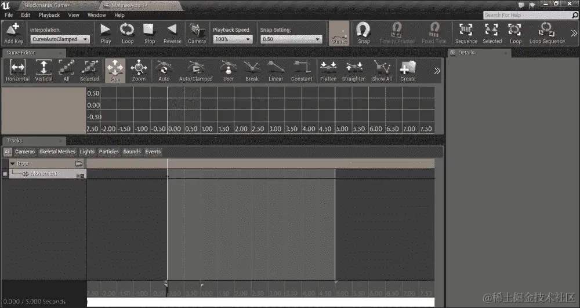The image size is (580, 308).
Task: Play the sequence in Reverse
Action: click(172, 33)
